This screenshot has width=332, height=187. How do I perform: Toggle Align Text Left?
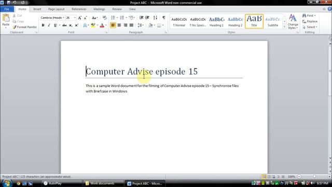coord(113,25)
